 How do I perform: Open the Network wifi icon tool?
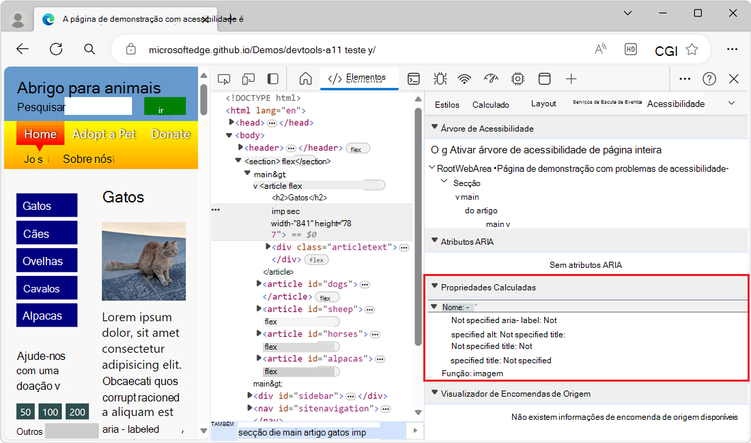[x=465, y=79]
